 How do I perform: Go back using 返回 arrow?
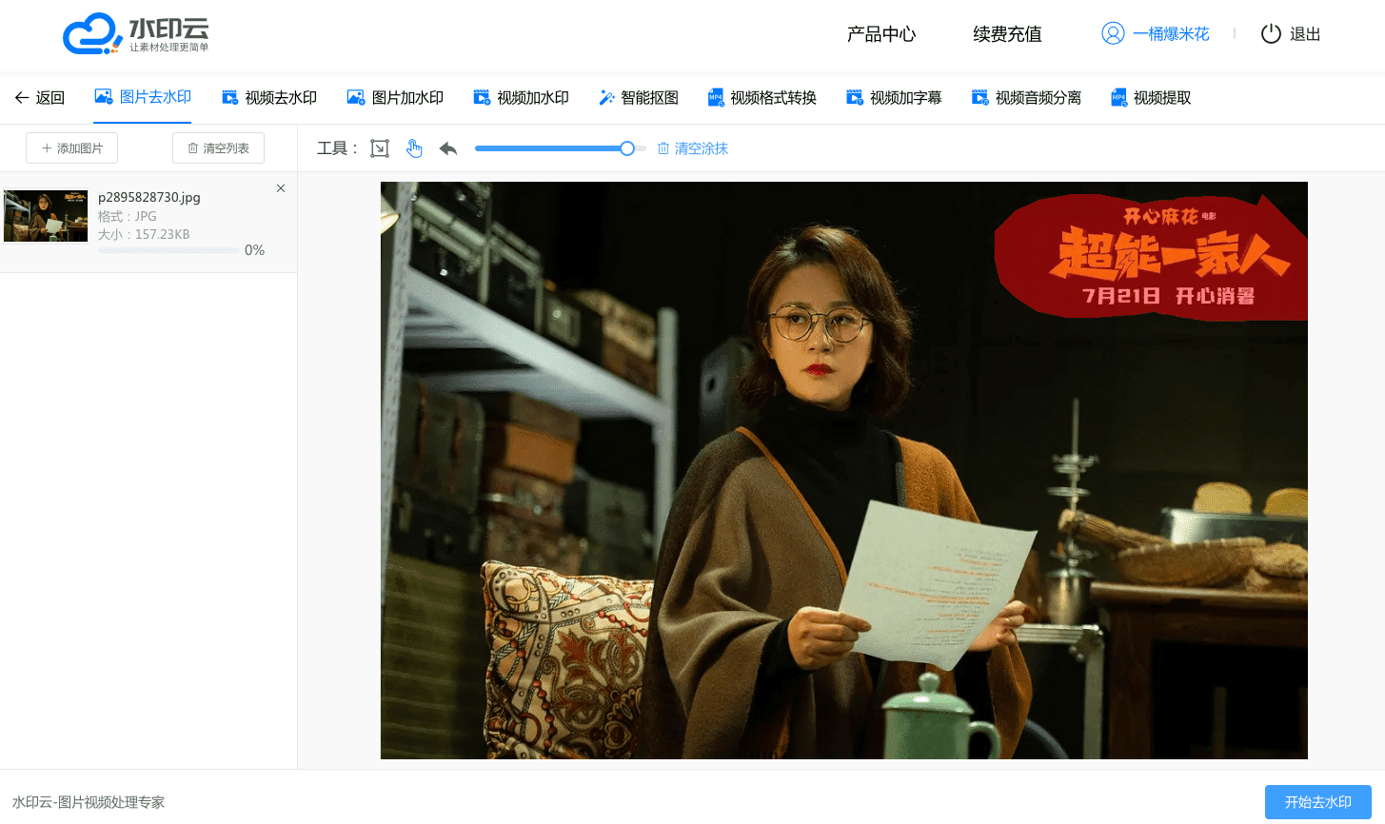pos(40,97)
